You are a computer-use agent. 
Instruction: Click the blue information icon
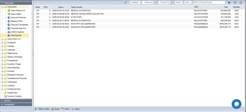[235, 2]
